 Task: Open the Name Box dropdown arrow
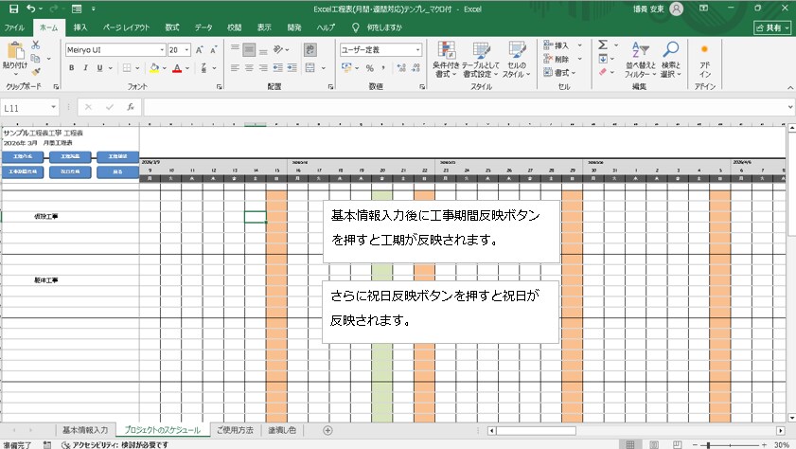click(53, 107)
